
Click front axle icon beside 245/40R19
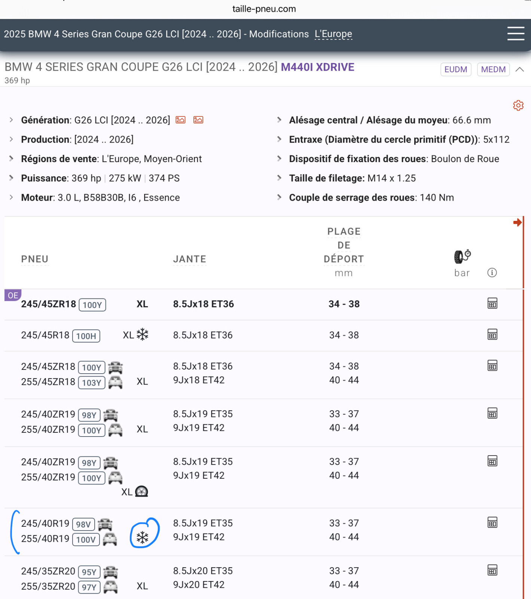pos(105,524)
